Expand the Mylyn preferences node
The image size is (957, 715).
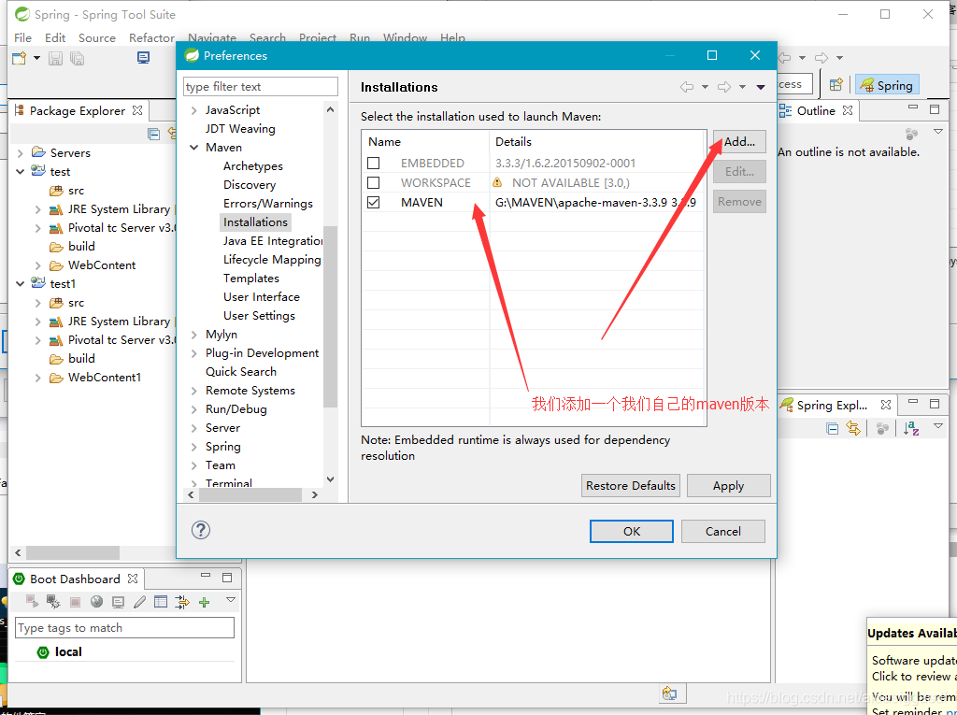[x=194, y=335]
